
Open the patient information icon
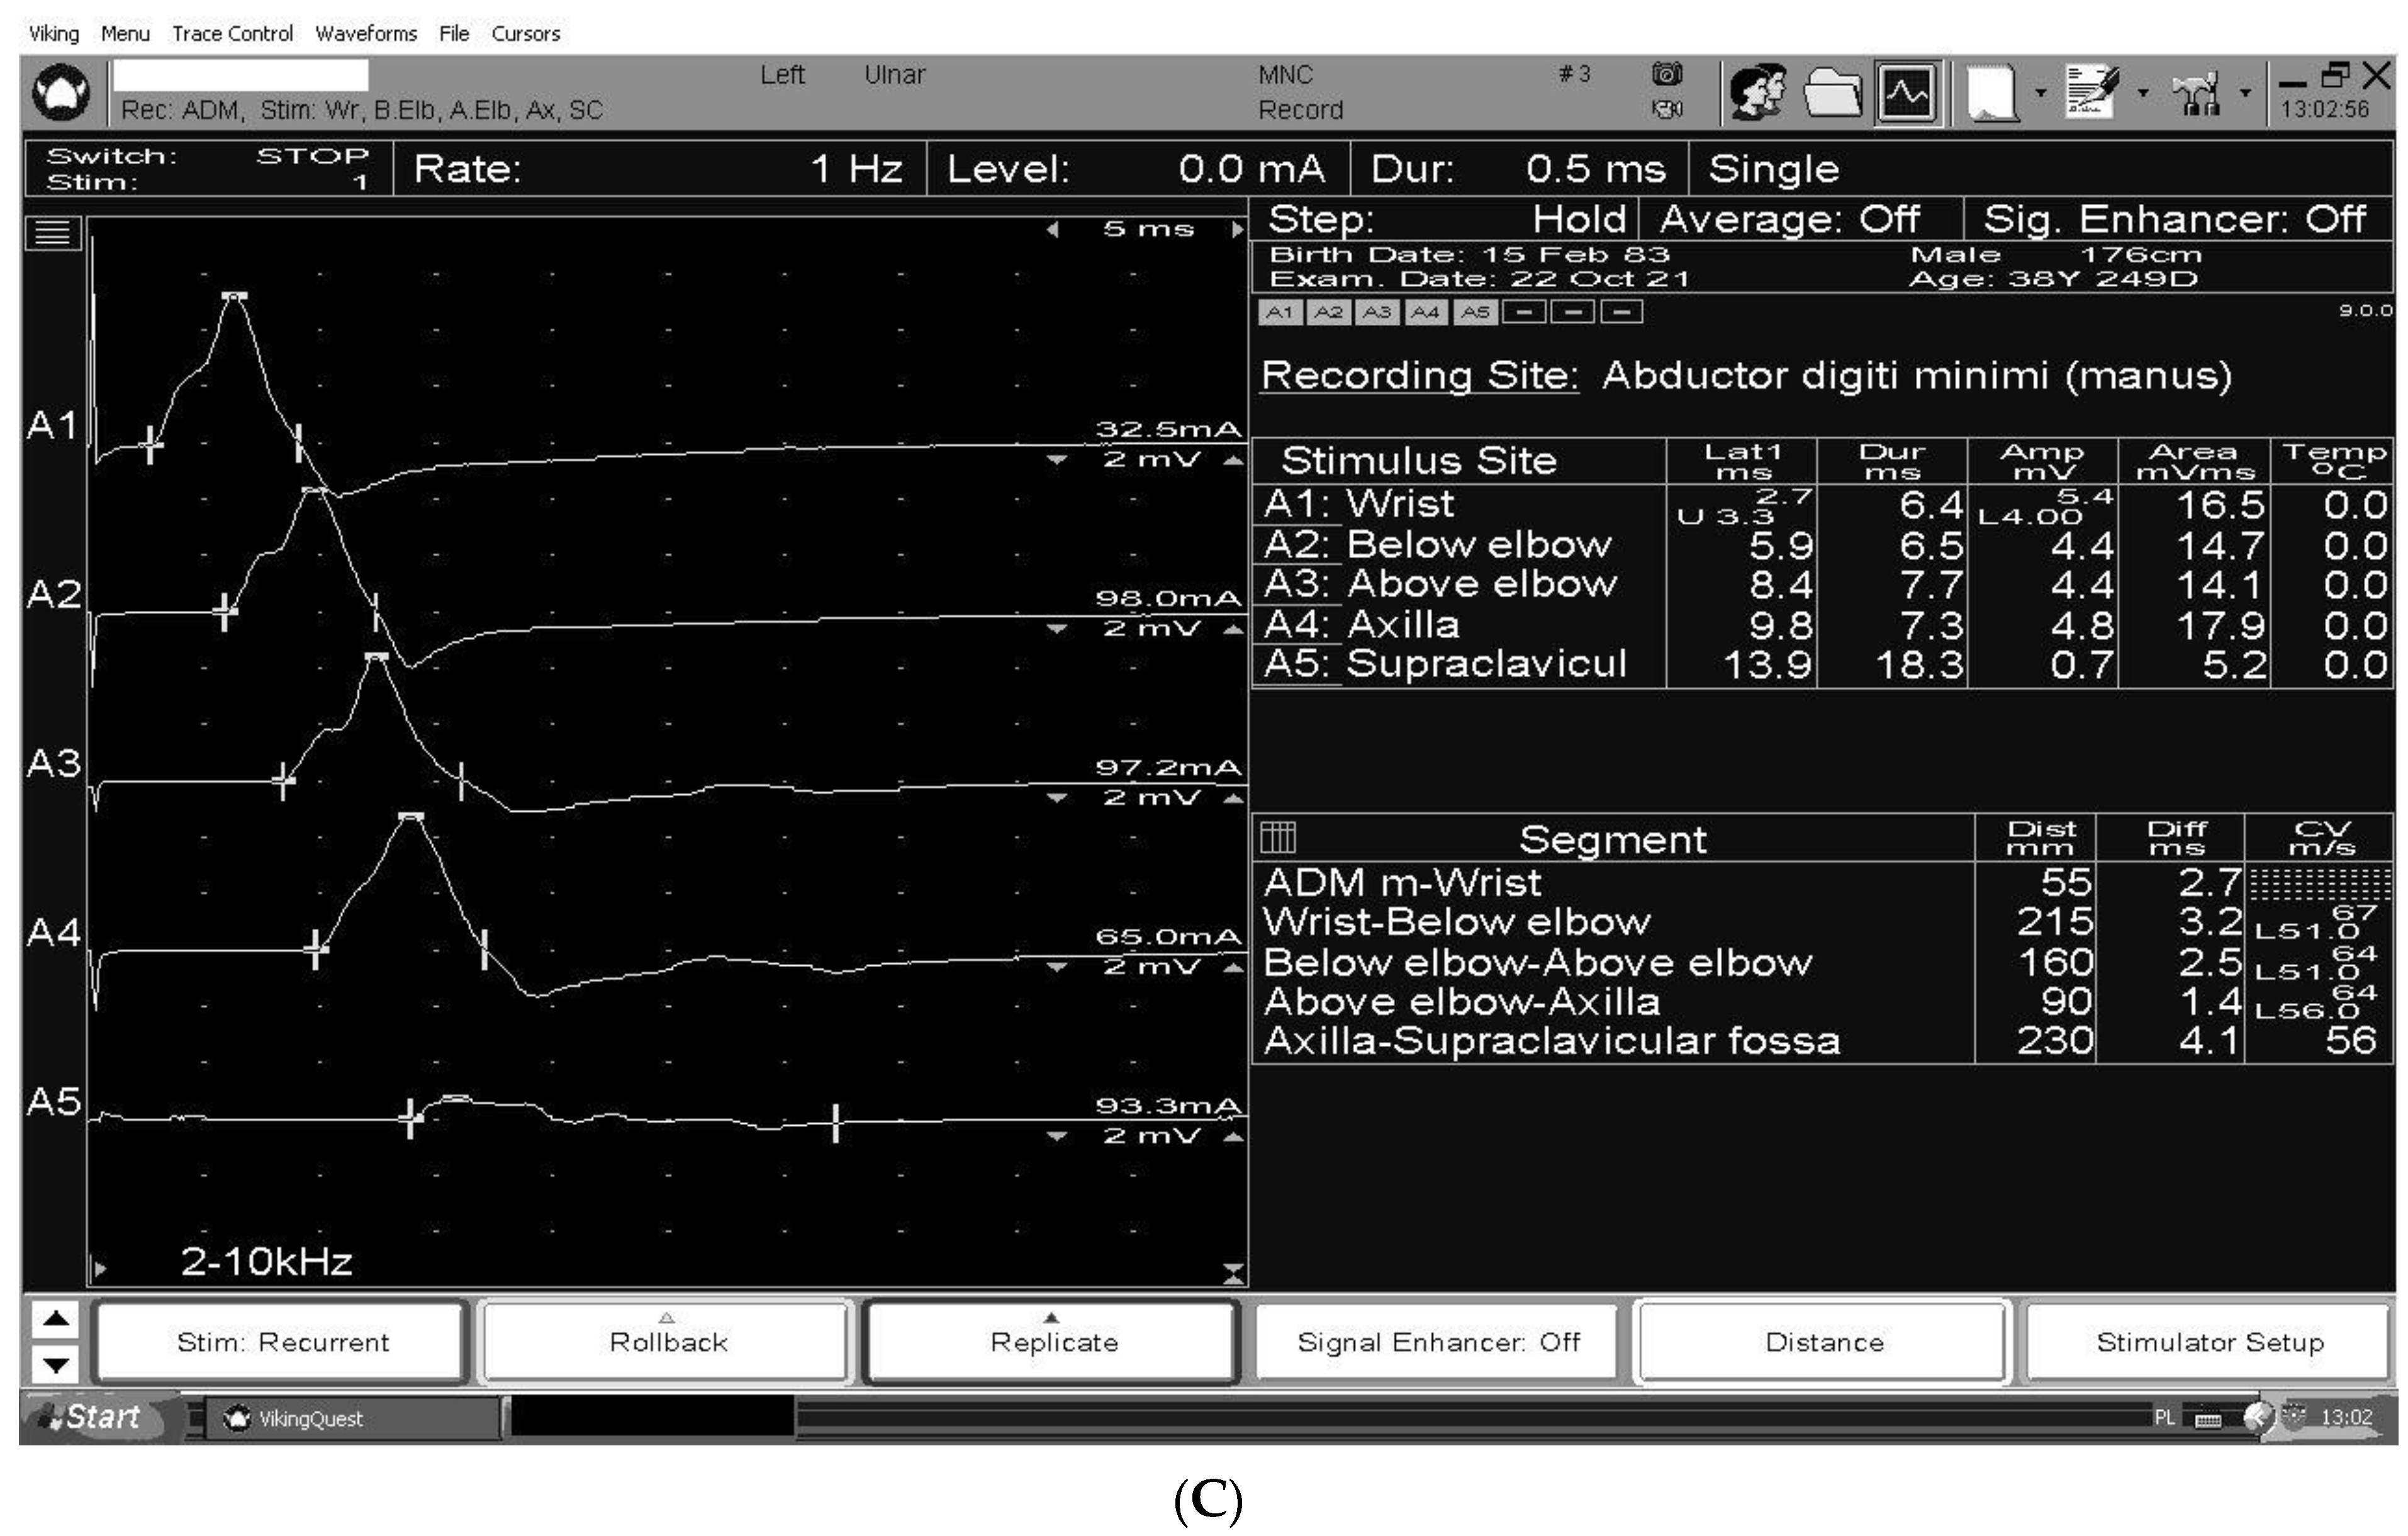pos(1759,93)
